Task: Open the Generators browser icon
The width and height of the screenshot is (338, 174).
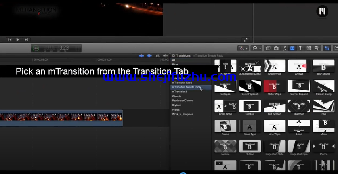Action: 309,48
